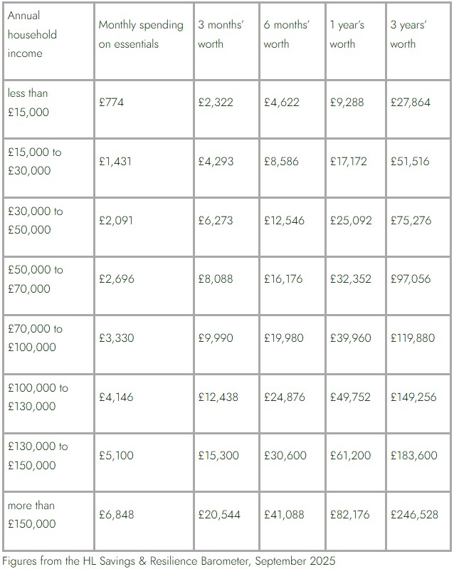The width and height of the screenshot is (454, 569).
Task: Click the "Annual household income" column header
Action: 33,34
